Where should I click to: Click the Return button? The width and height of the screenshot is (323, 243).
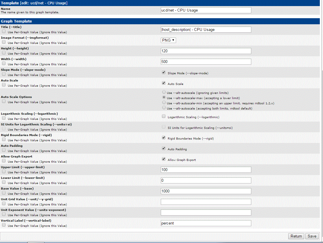296,236
